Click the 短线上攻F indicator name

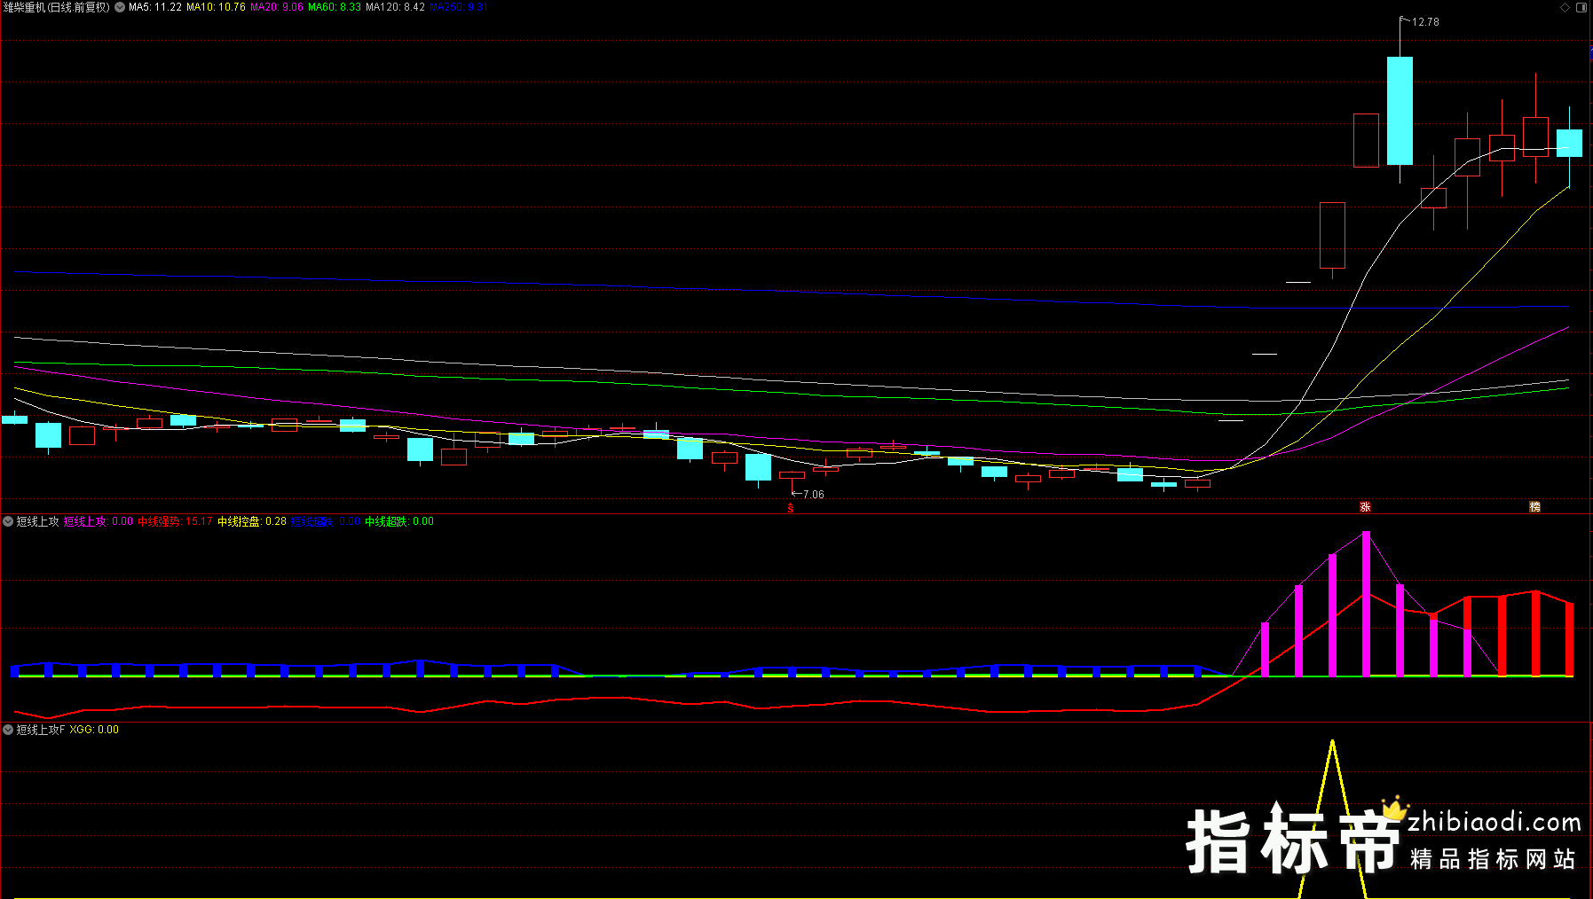(41, 730)
